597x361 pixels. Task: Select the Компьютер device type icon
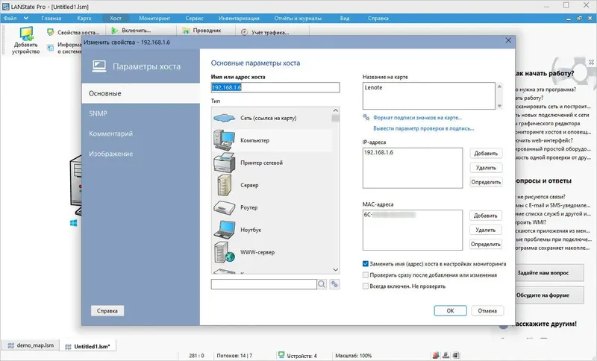[224, 140]
